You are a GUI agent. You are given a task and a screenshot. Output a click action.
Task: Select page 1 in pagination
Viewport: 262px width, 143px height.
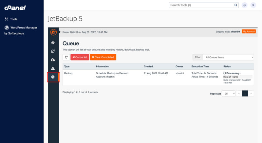[245, 94]
